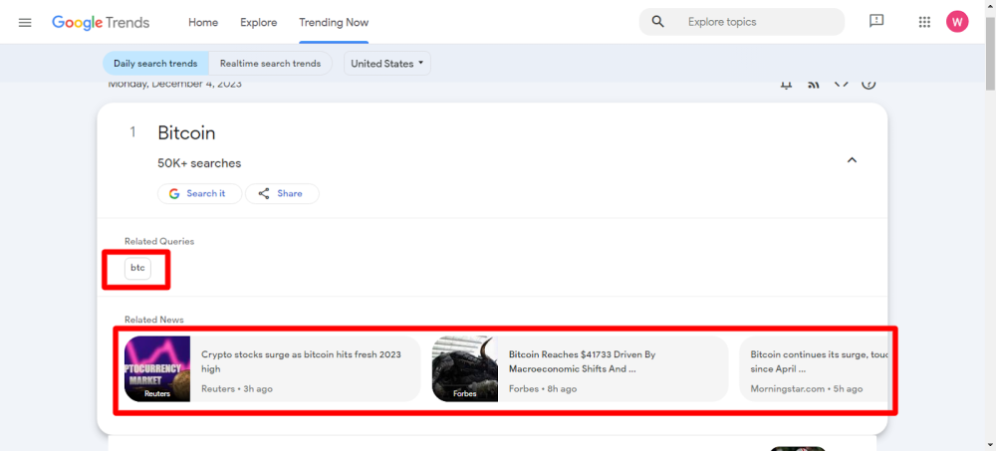Click the Share button
996x451 pixels.
click(282, 194)
